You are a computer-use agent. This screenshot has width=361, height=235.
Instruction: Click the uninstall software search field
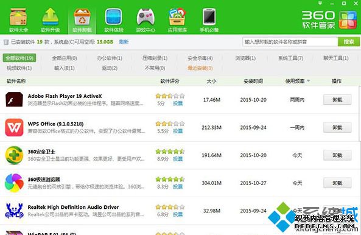click(x=290, y=42)
